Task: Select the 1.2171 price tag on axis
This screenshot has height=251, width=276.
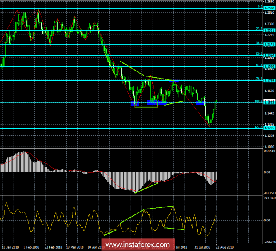Action: [269, 44]
